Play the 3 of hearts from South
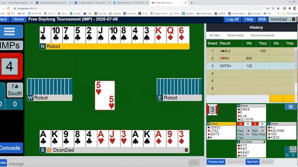This screenshot has height=167, width=298. point(126,138)
